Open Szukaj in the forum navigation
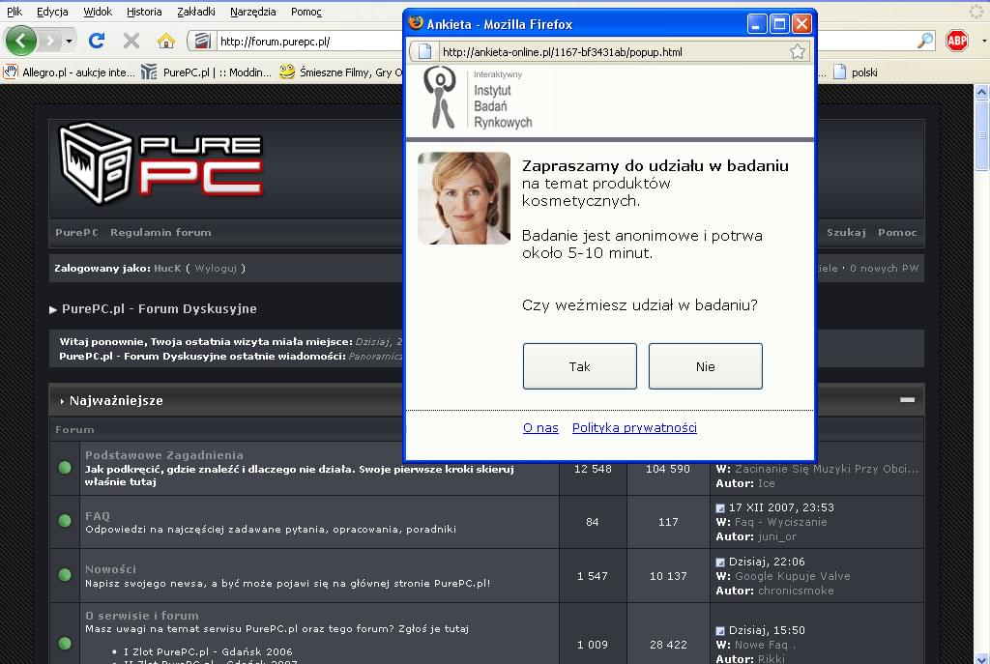The height and width of the screenshot is (664, 990). (846, 232)
